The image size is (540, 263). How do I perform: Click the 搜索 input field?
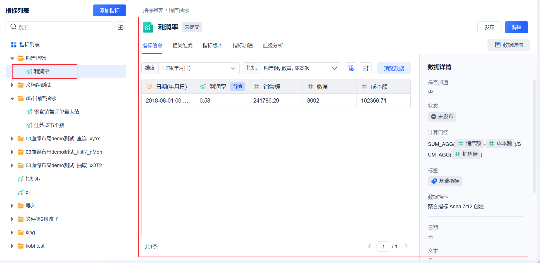(59, 27)
